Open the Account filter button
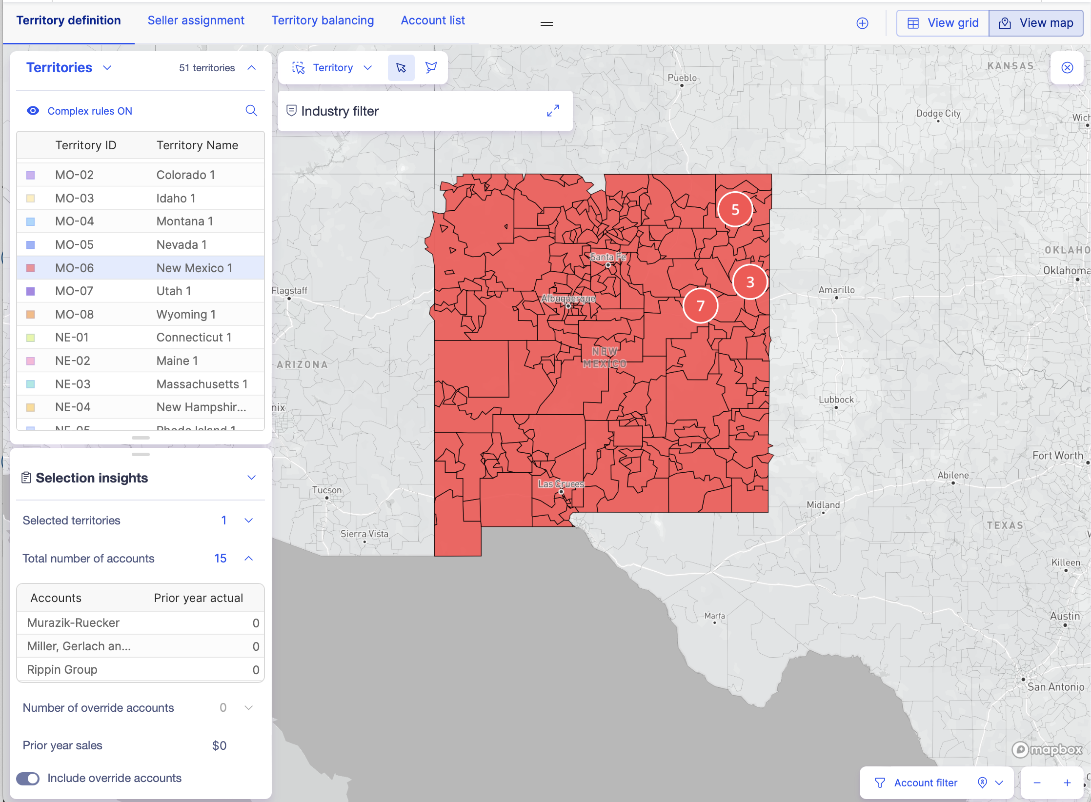This screenshot has width=1091, height=802. [x=916, y=782]
